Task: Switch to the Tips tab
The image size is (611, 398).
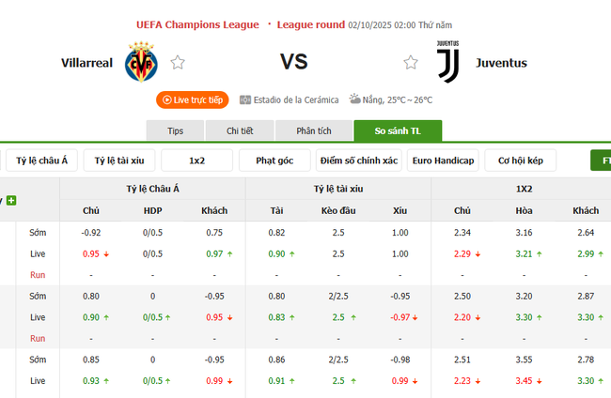Action: coord(175,130)
